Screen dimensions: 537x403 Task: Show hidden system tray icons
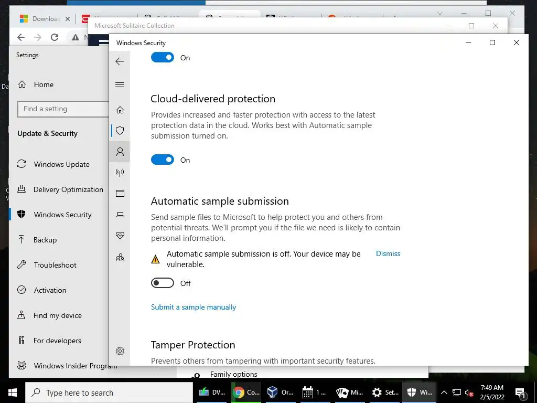tap(444, 393)
